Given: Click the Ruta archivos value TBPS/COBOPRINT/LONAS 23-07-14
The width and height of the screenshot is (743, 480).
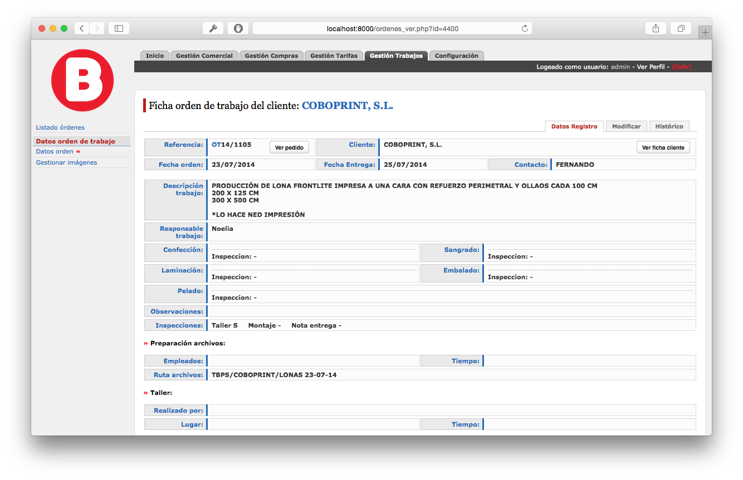Looking at the screenshot, I should pyautogui.click(x=274, y=375).
